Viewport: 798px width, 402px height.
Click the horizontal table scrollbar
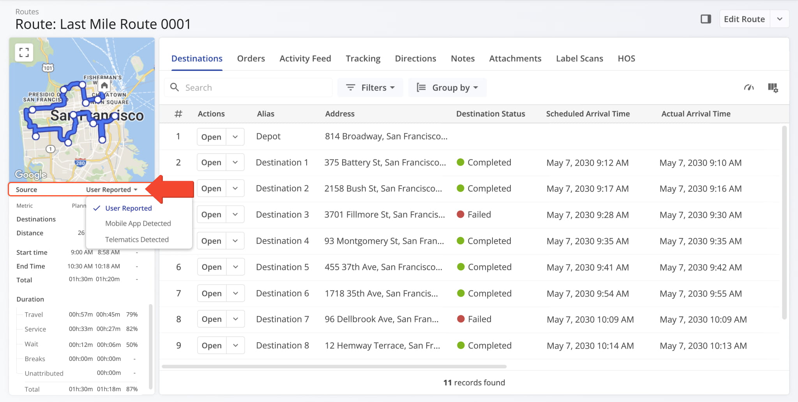(334, 366)
